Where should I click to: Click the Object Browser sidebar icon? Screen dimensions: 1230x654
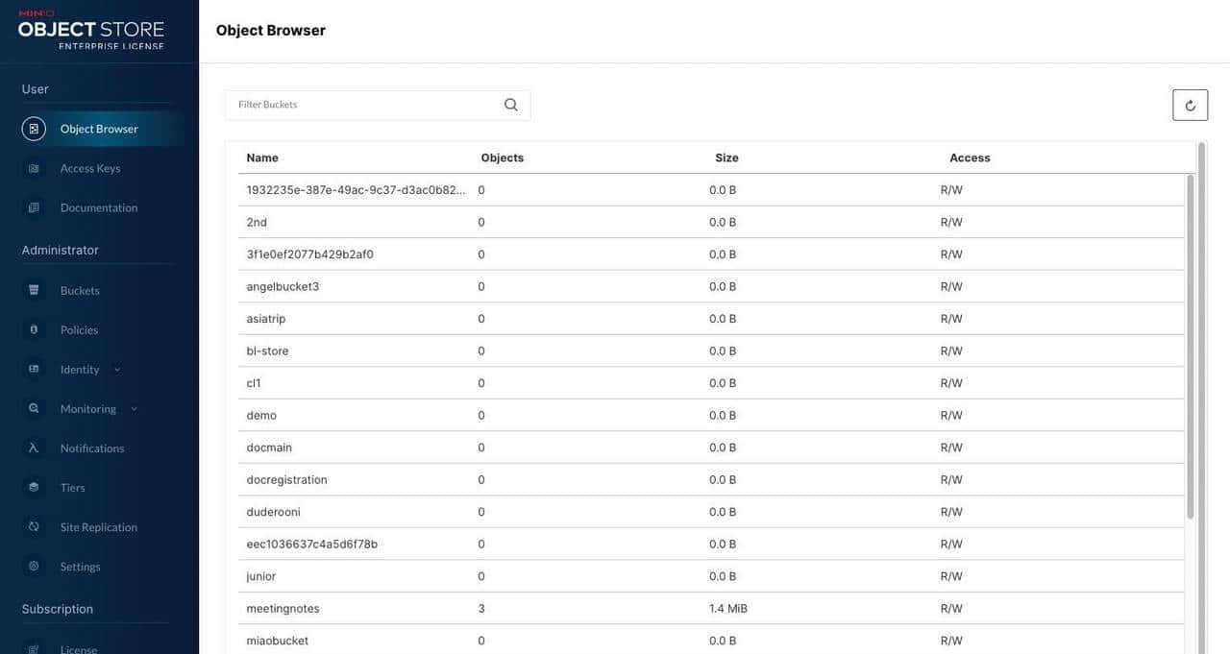34,129
